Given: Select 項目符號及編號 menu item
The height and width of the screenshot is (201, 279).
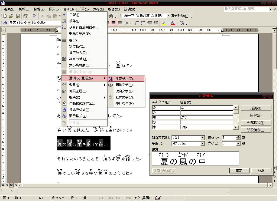Looking at the screenshot, I should pos(84,27).
